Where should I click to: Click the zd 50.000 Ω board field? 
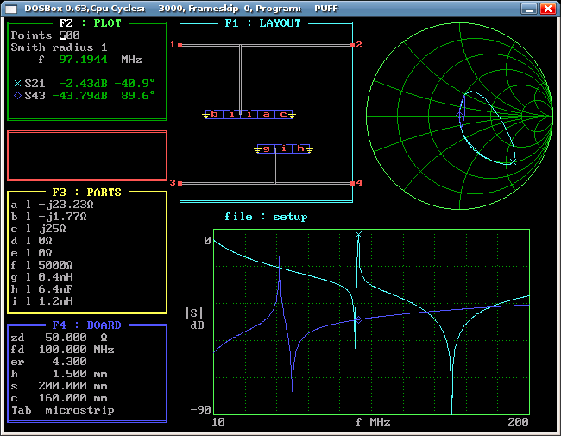[x=59, y=338]
